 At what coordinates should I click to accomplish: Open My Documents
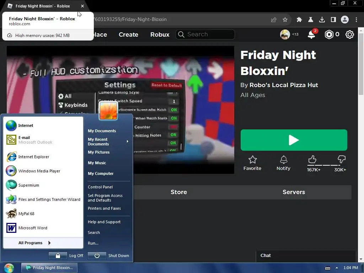(102, 131)
